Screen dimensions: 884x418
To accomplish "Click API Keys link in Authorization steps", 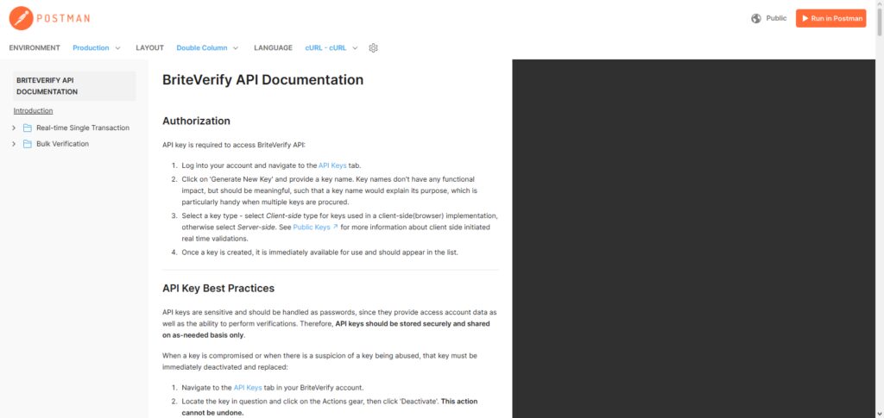I will tap(332, 165).
